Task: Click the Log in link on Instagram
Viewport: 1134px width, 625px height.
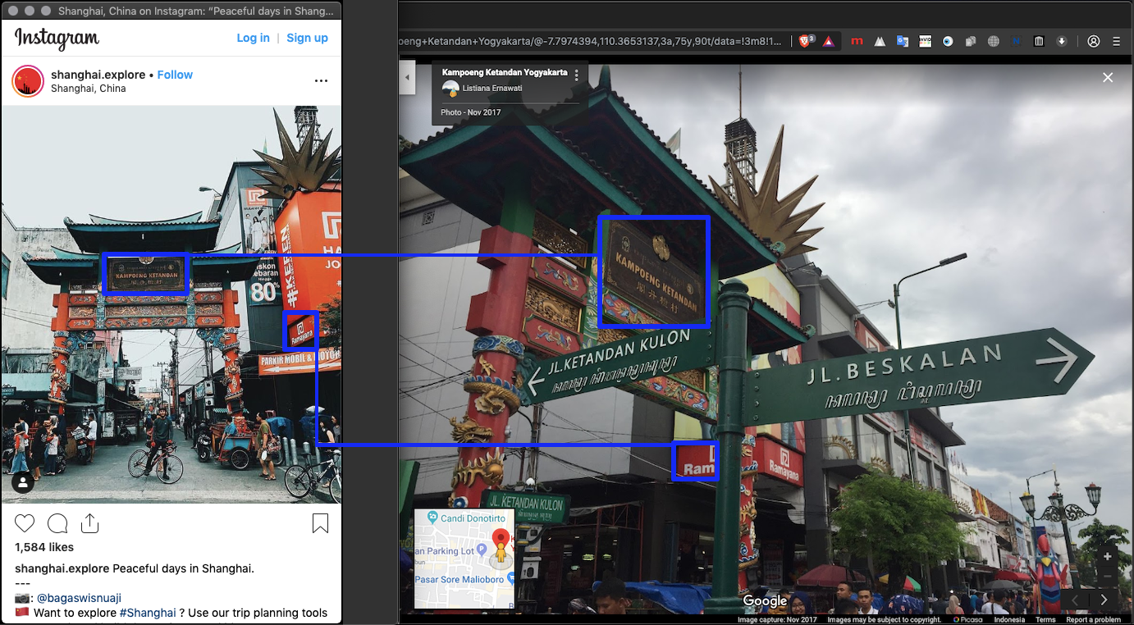Action: click(x=253, y=38)
